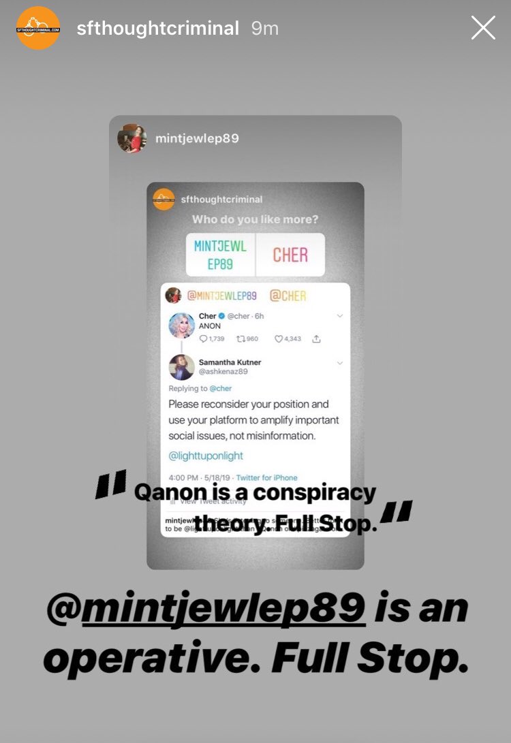
Task: Open the mintjewlep89 username link
Action: 197,138
